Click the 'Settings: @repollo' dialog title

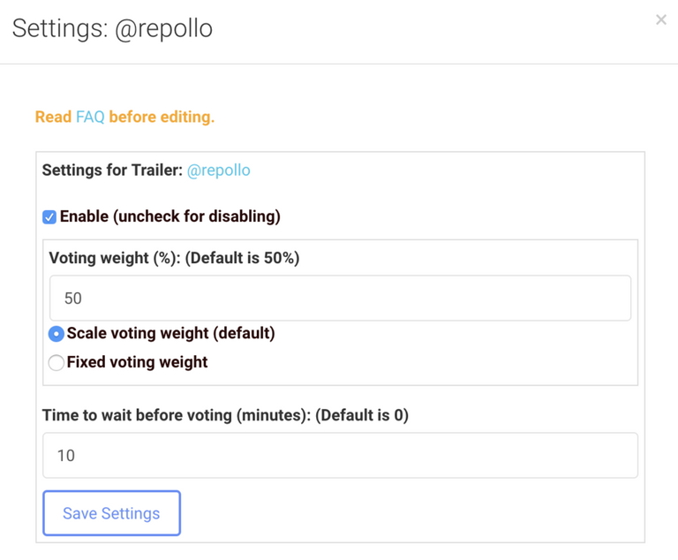pyautogui.click(x=112, y=29)
